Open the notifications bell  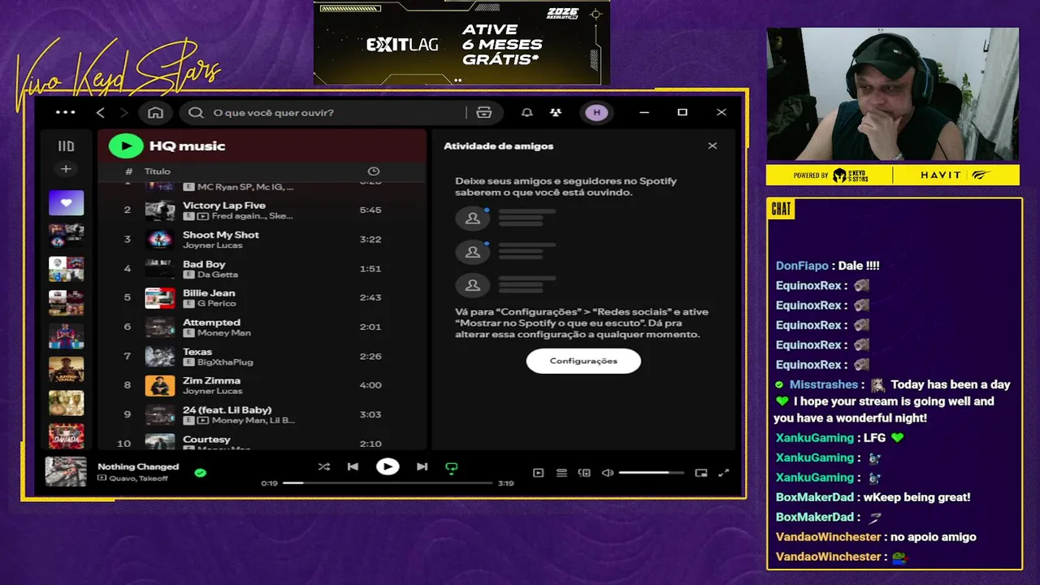click(527, 112)
